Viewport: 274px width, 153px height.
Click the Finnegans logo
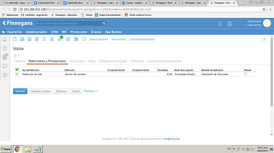pos(17,23)
